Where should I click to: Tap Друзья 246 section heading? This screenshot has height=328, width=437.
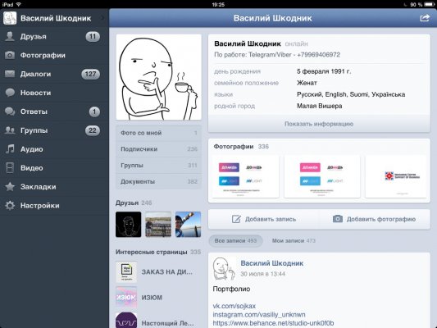[x=134, y=203]
